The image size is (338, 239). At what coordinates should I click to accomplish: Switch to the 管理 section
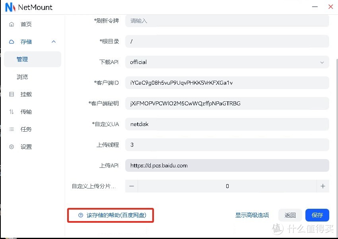click(x=23, y=59)
